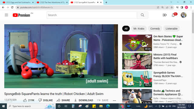The width and height of the screenshot is (194, 109).
Task: Save the video to a playlist
Action: 103,100
